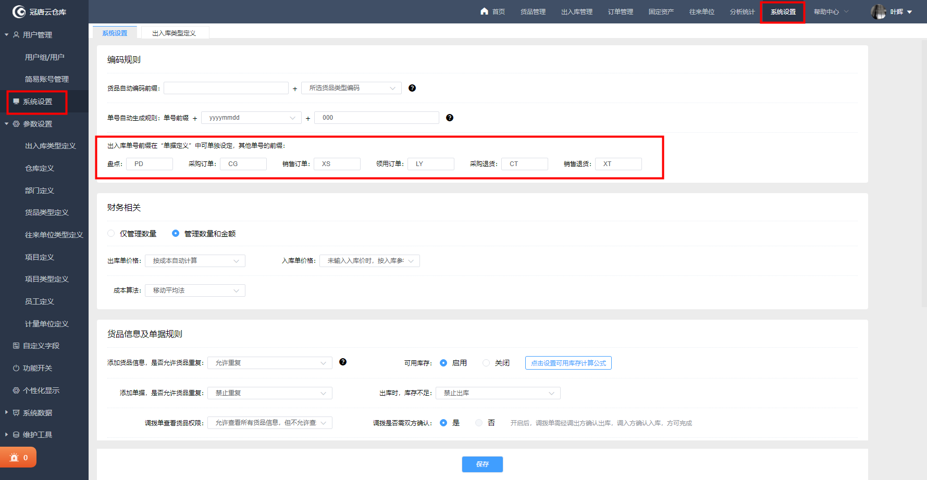Screen dimensions: 927x480
Task: Click the 000 serial number input
Action: pos(377,118)
